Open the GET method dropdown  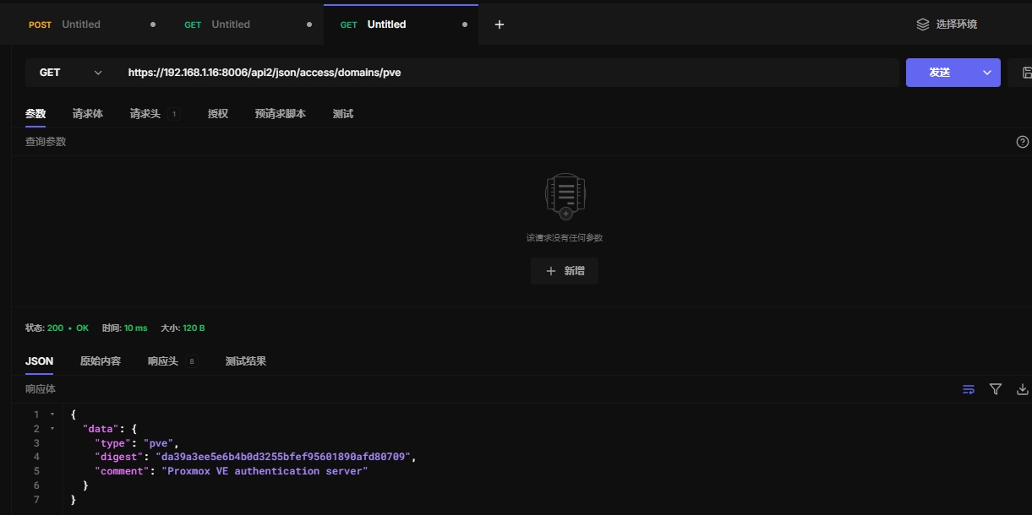coord(70,73)
